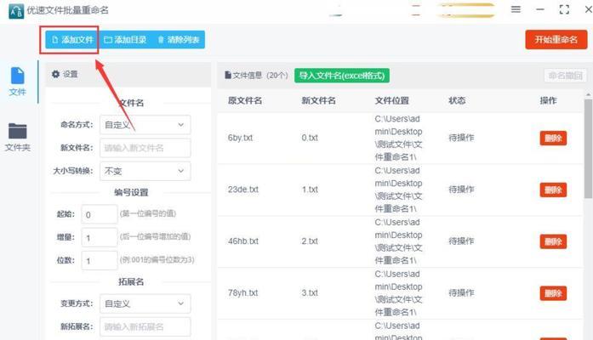Image resolution: width=593 pixels, height=340 pixels.
Task: Click the app logo icon in title bar
Action: [x=16, y=11]
